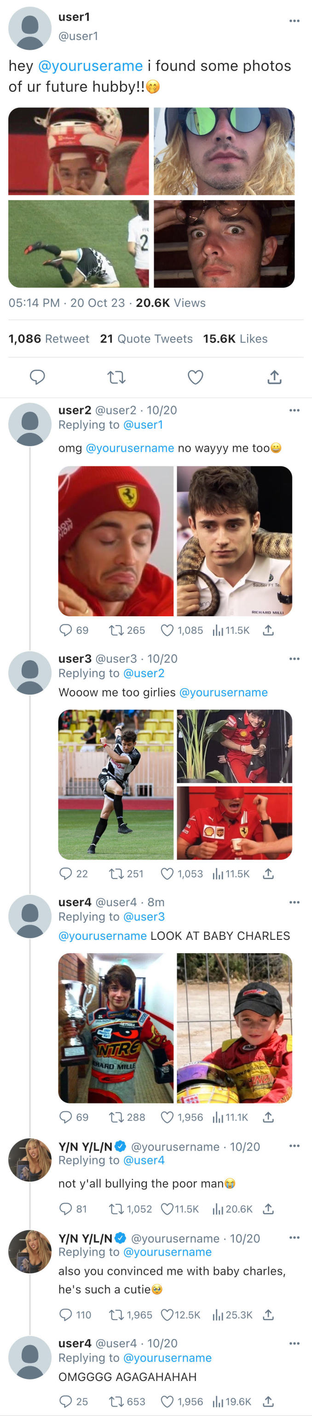Viewport: 312px width, 1416px height.
Task: Share user4's baby Charles tweet
Action: pos(268,1117)
